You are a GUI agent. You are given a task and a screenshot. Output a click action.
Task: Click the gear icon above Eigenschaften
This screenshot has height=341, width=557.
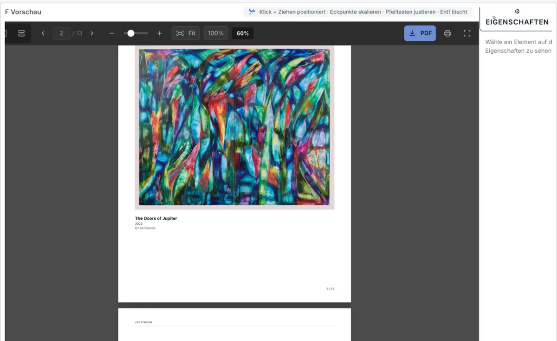(517, 12)
